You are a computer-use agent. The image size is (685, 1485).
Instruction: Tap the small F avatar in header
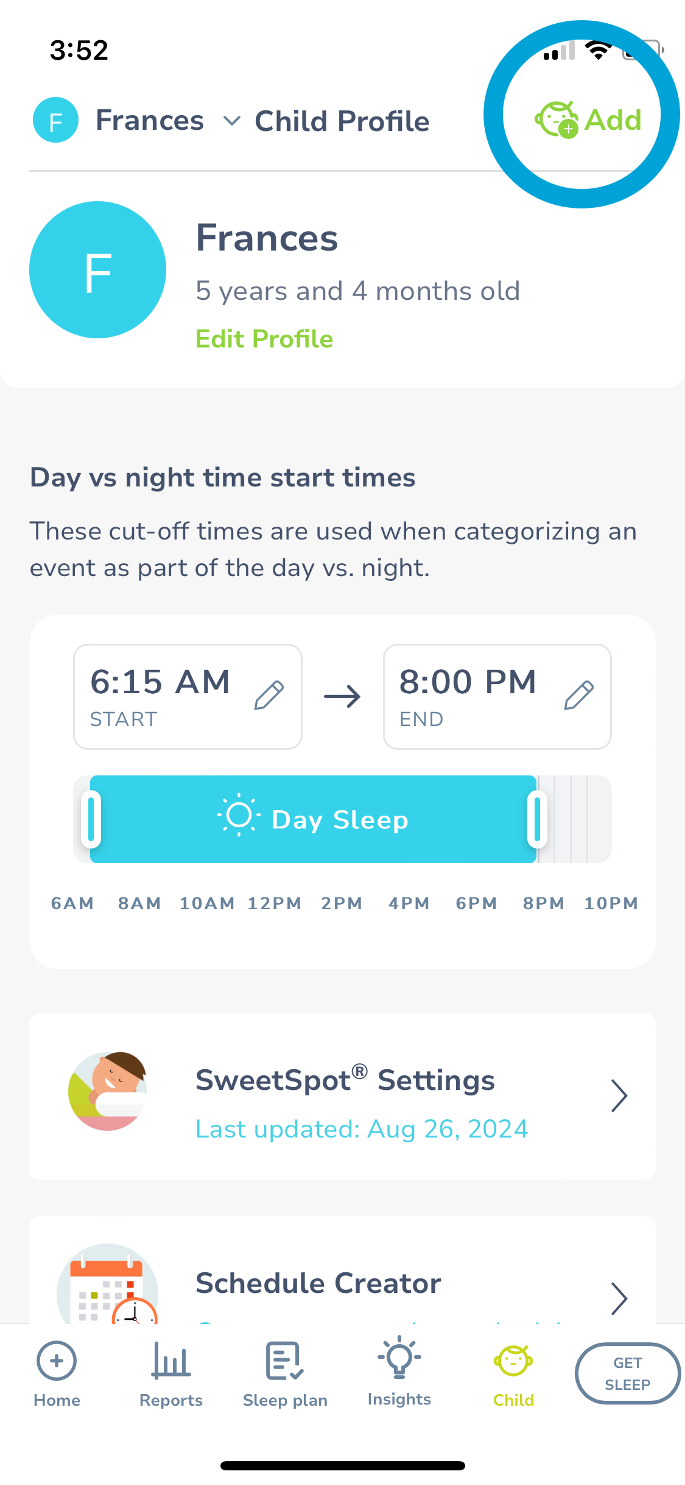pos(55,120)
